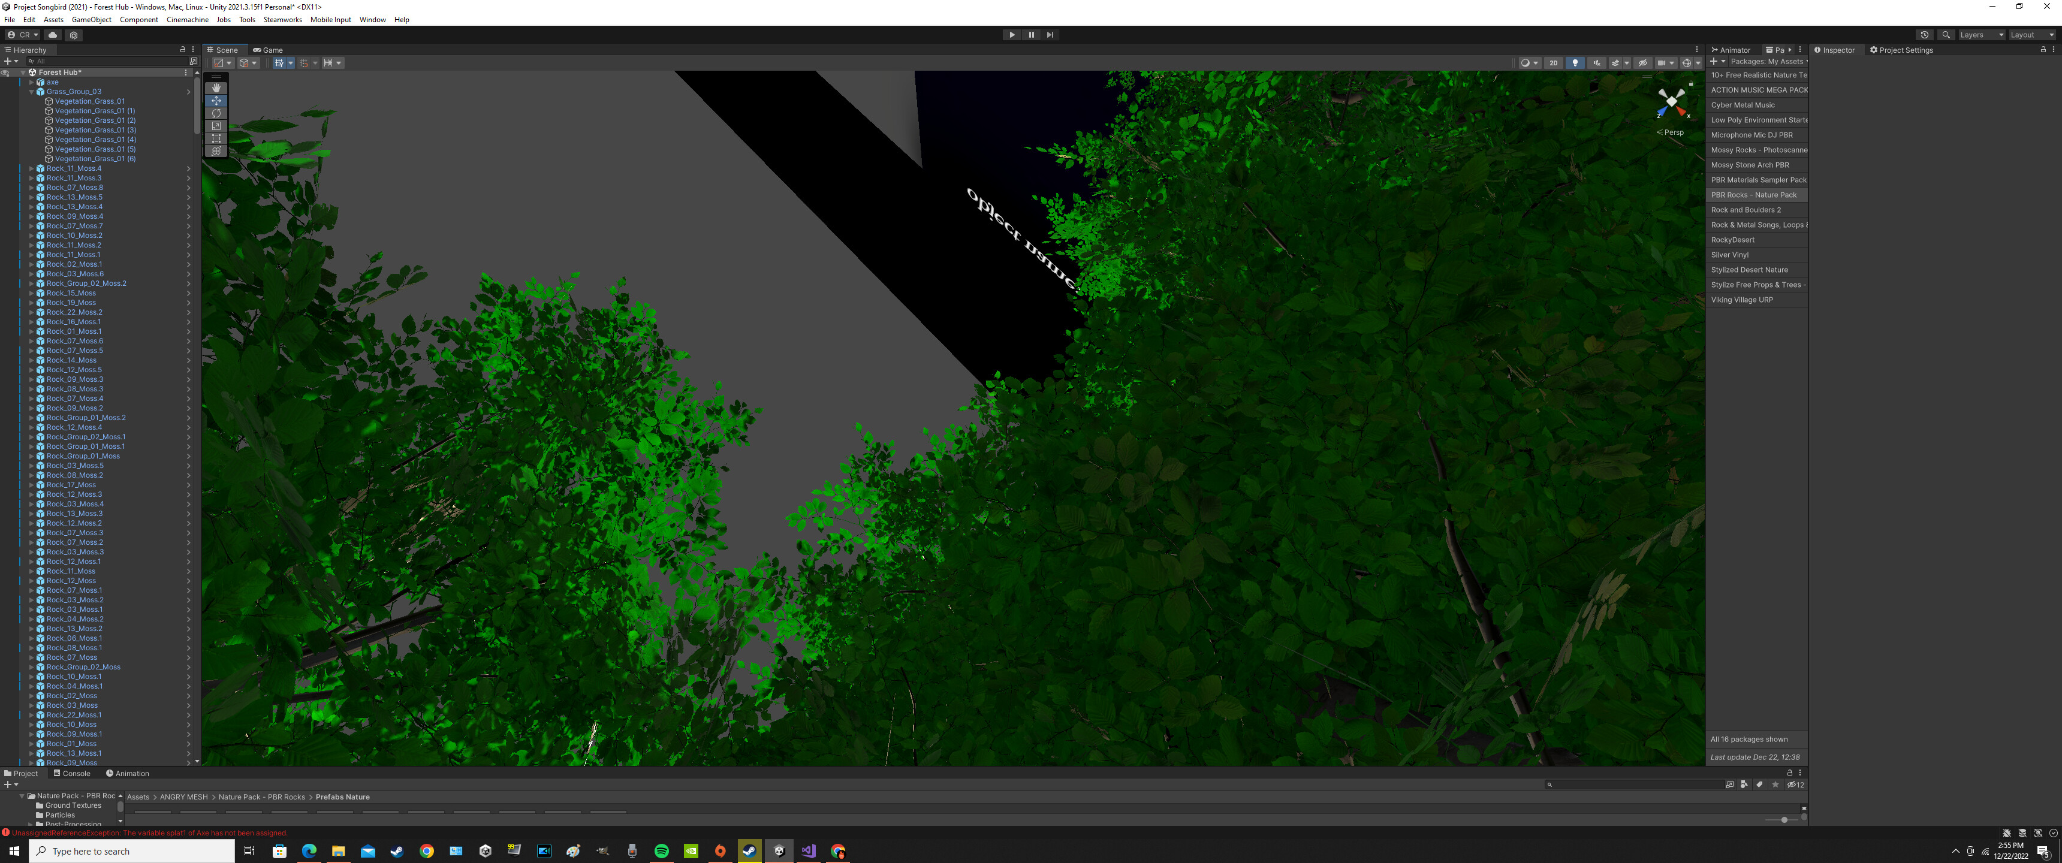Toggle the Forest Hub scene visibility eye
The image size is (2062, 863).
tap(5, 72)
